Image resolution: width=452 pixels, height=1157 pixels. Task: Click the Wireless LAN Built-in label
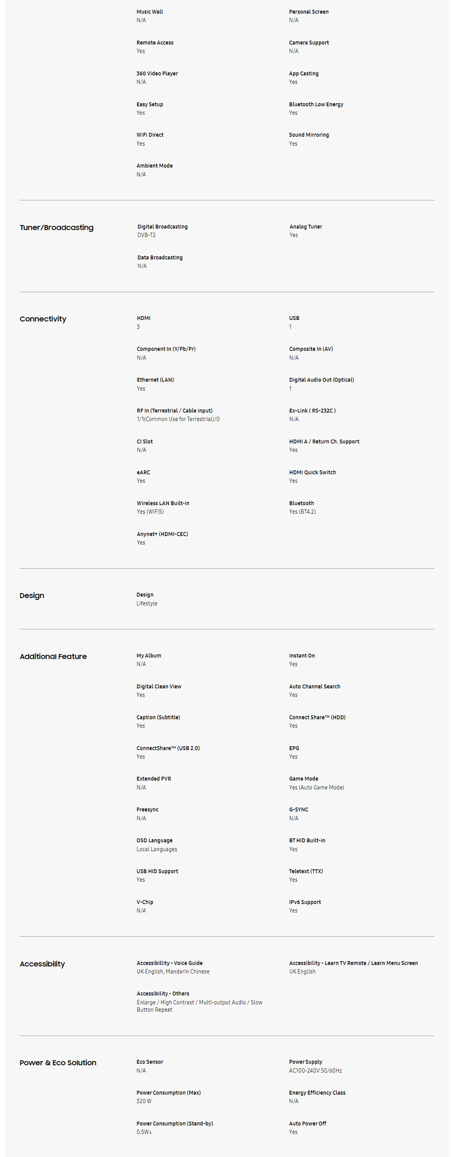click(163, 503)
